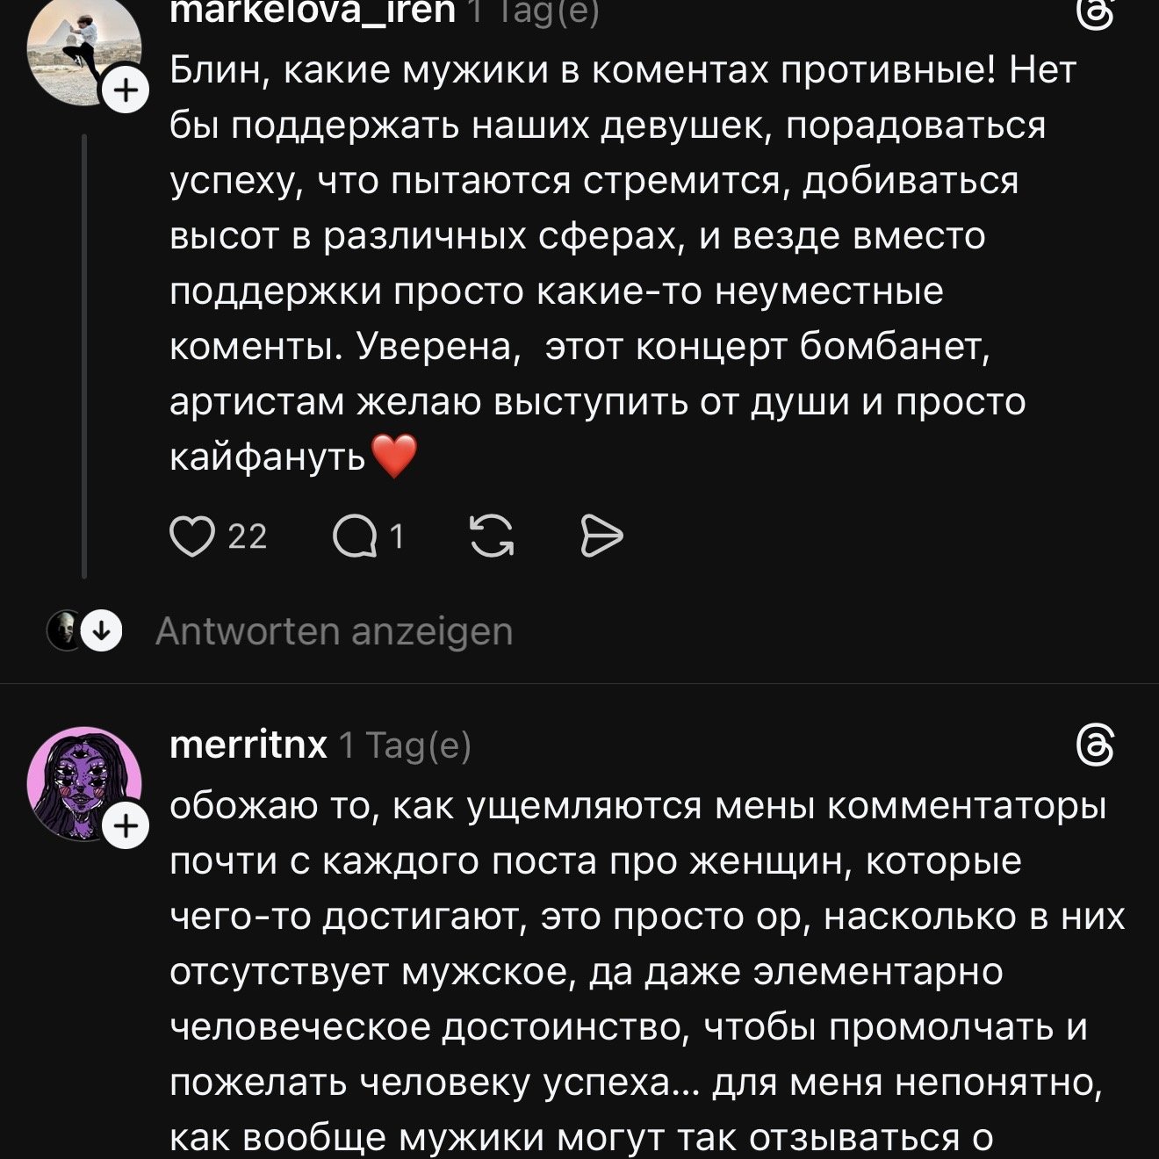Follow merritnx using the plus badge
The width and height of the screenshot is (1159, 1159).
(x=126, y=827)
